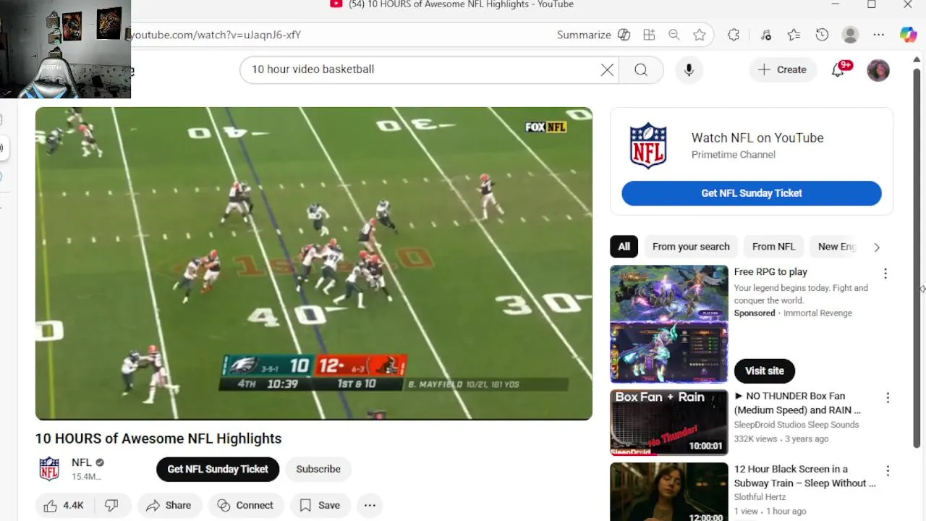Click NFL logo in Watch NFL card
Viewport: 926px width, 521px height.
click(x=648, y=145)
